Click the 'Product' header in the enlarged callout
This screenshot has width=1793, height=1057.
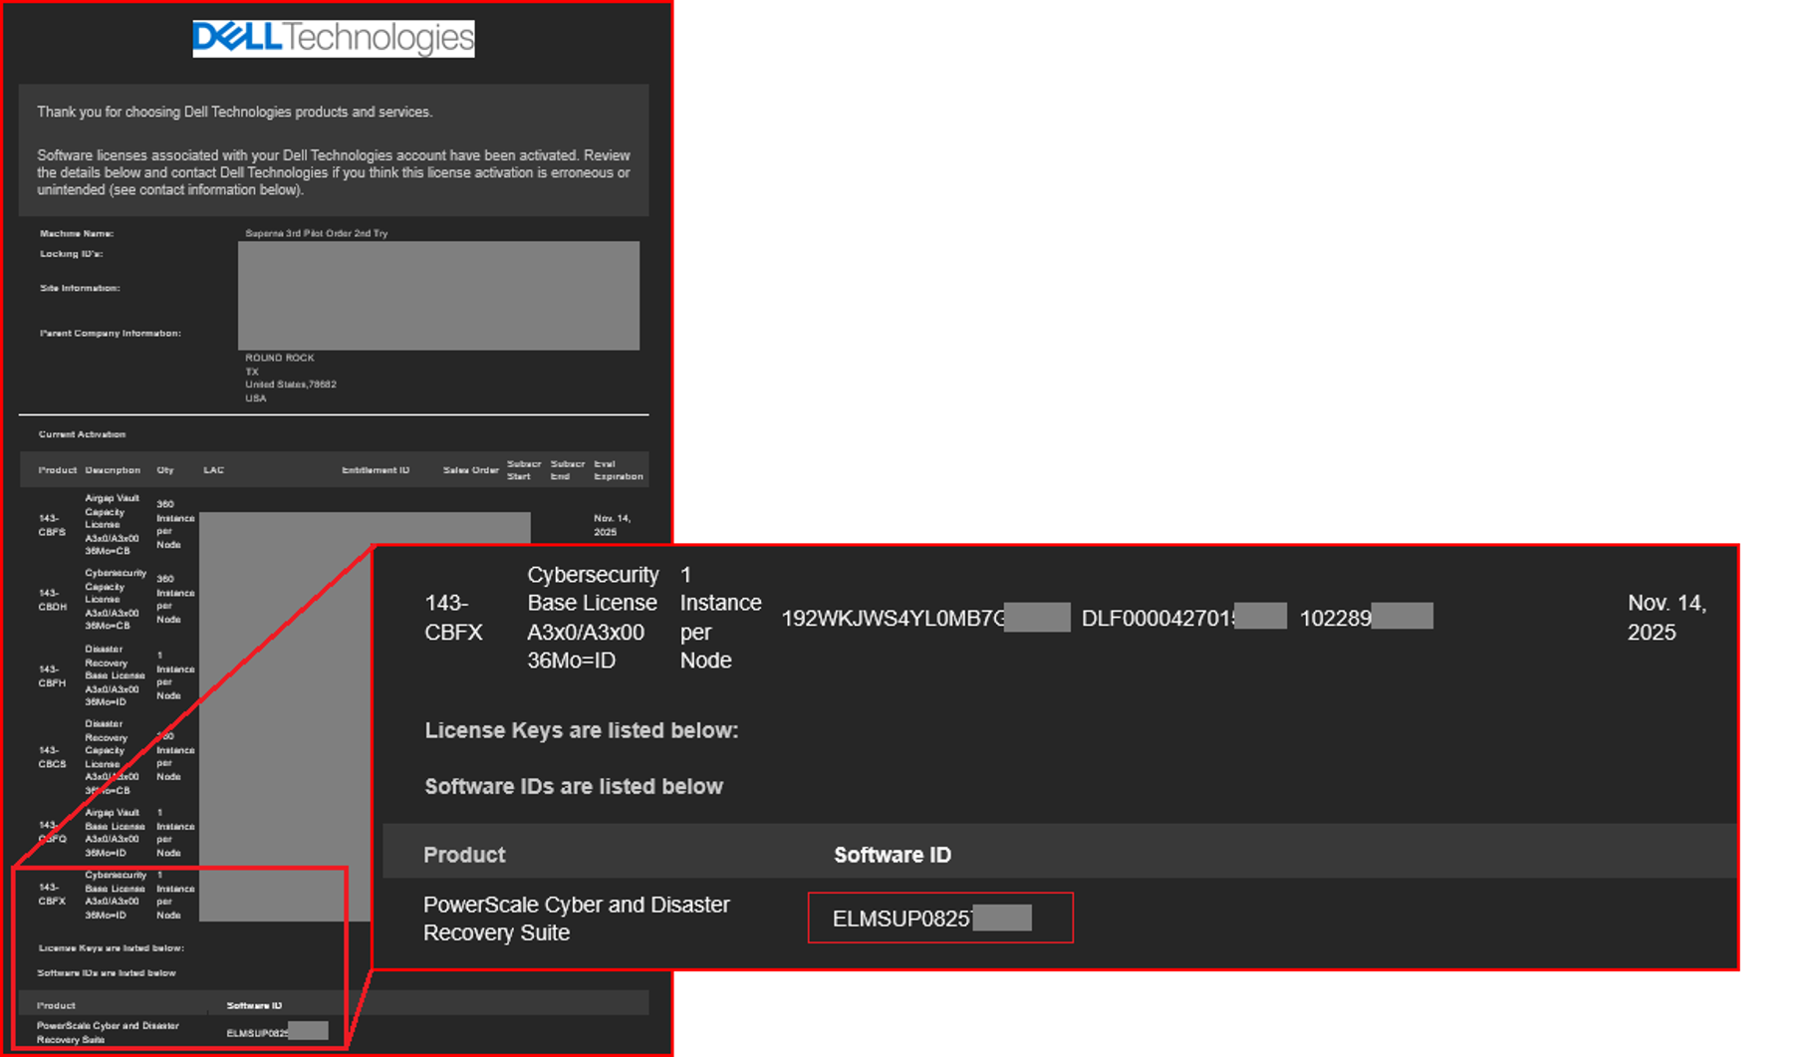click(464, 855)
